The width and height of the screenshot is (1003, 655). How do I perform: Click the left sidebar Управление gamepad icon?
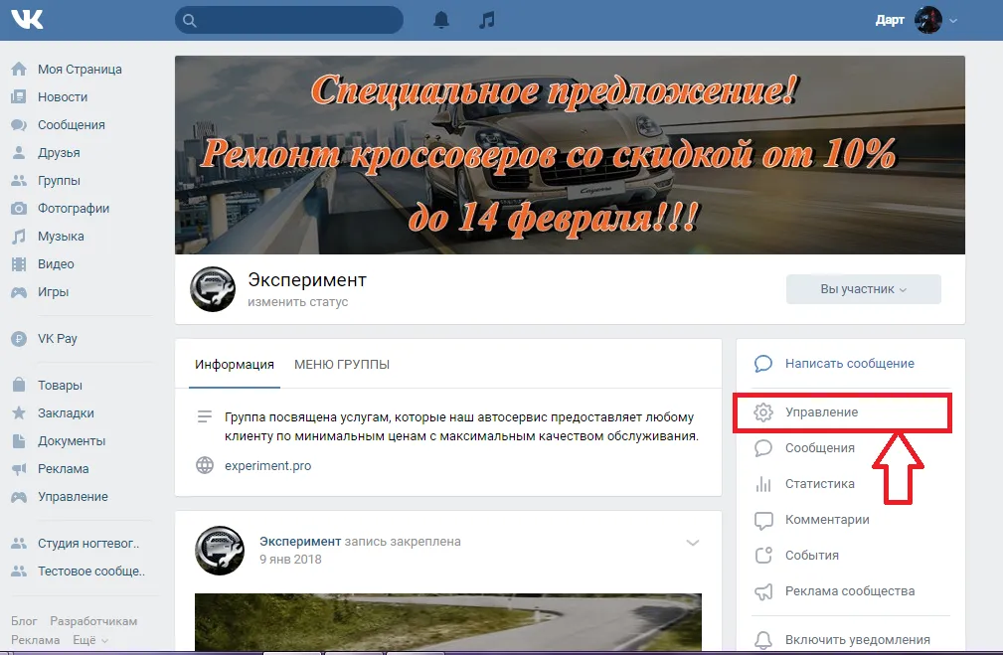pos(19,496)
